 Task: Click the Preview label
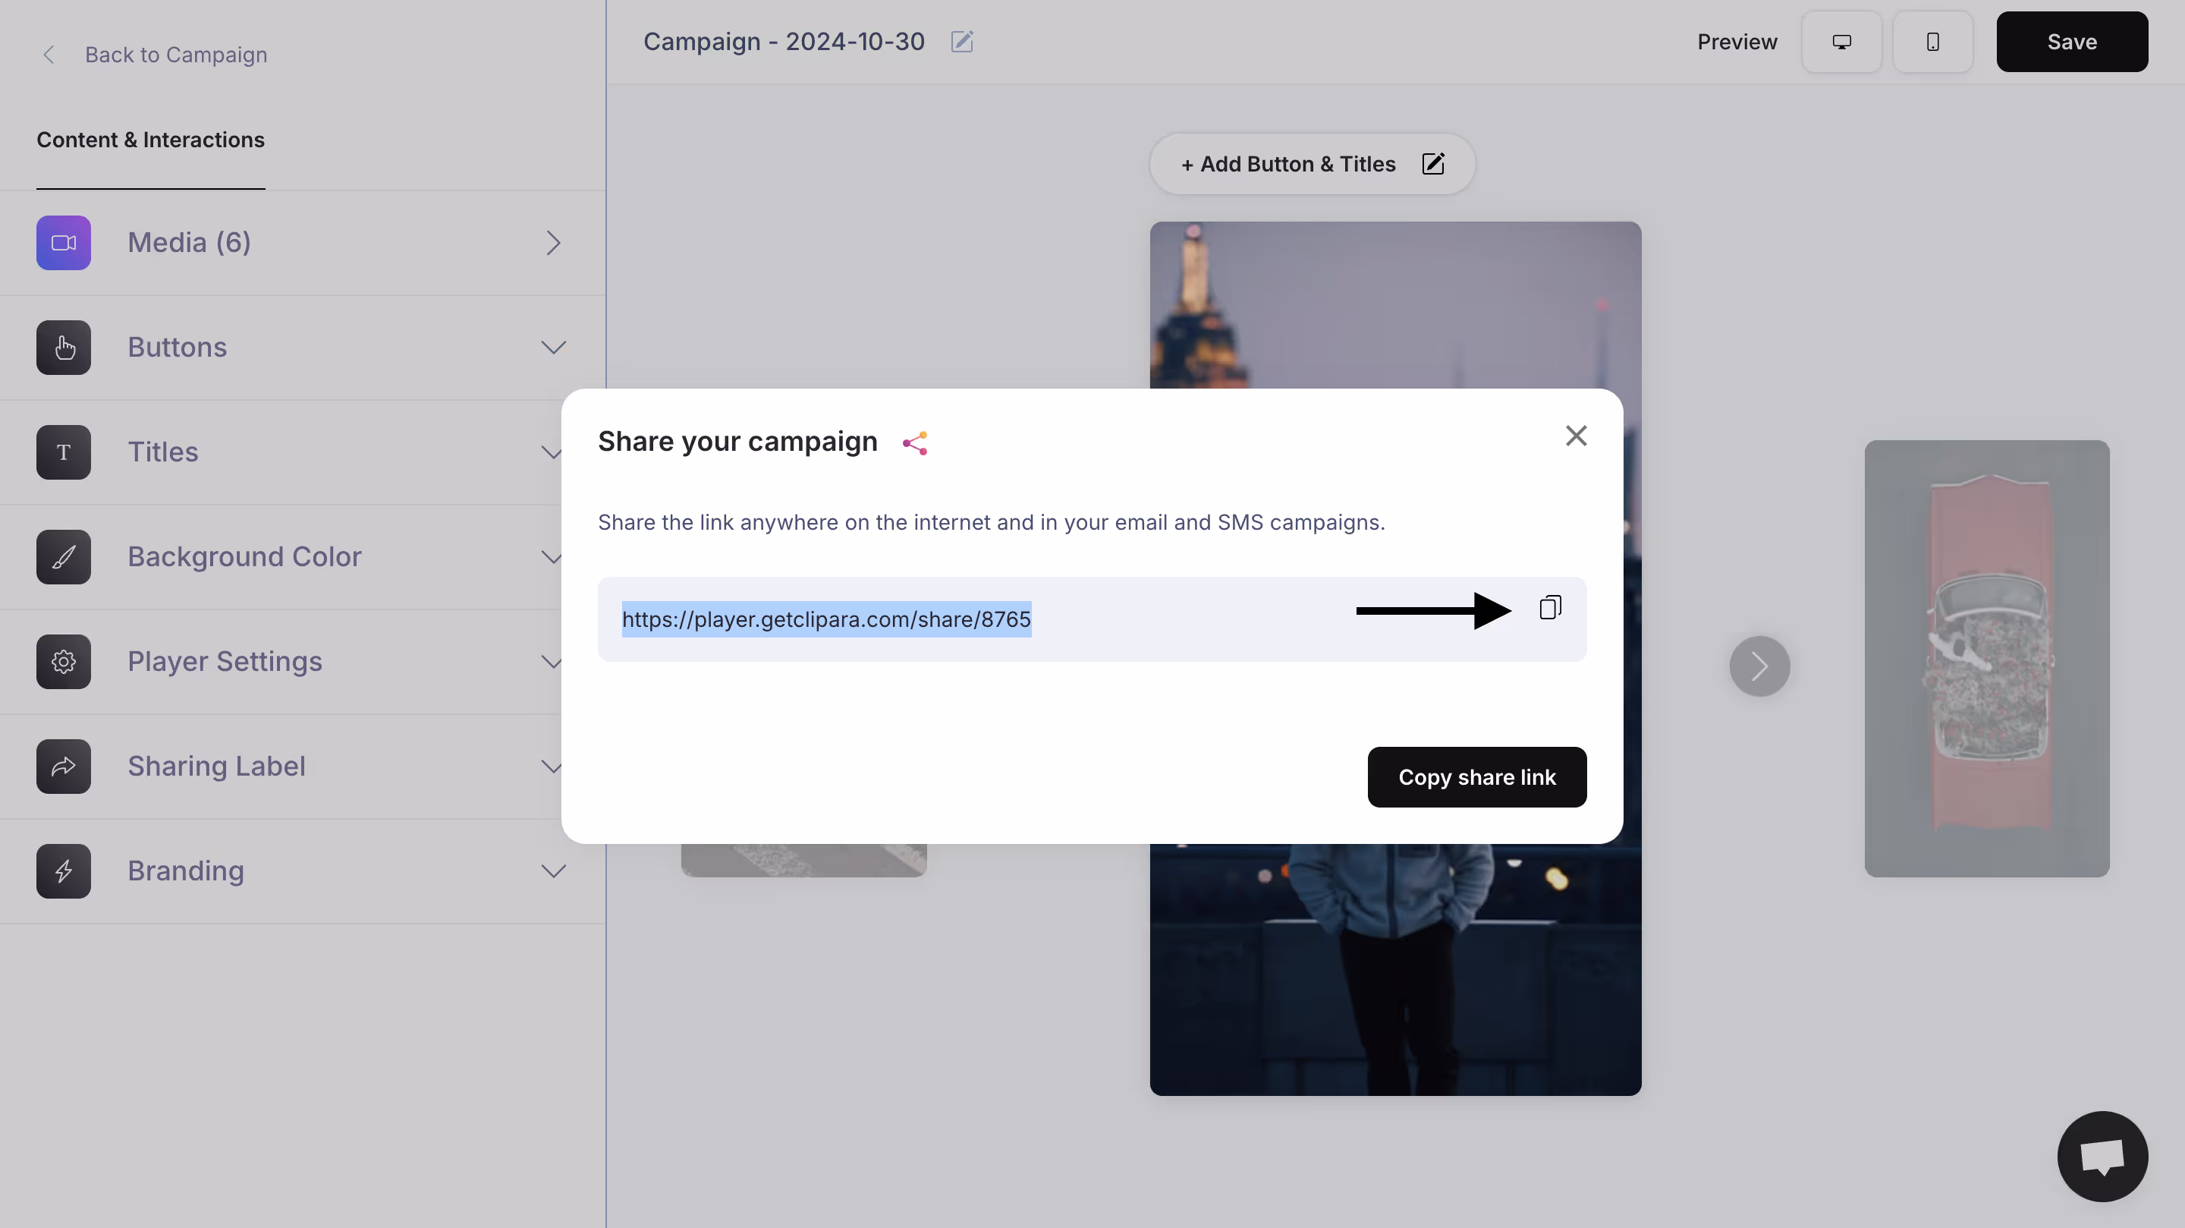pyautogui.click(x=1737, y=42)
